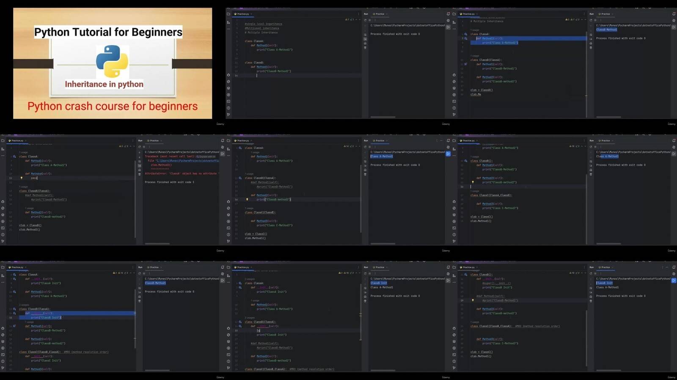Click Rerun icon in single-level inheritance comments frame
The image size is (677, 380).
(365, 20)
